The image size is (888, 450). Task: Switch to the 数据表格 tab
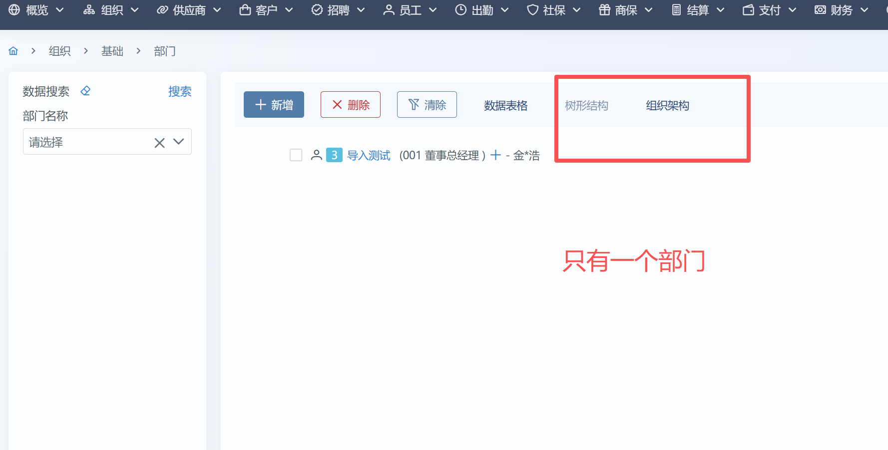(505, 105)
